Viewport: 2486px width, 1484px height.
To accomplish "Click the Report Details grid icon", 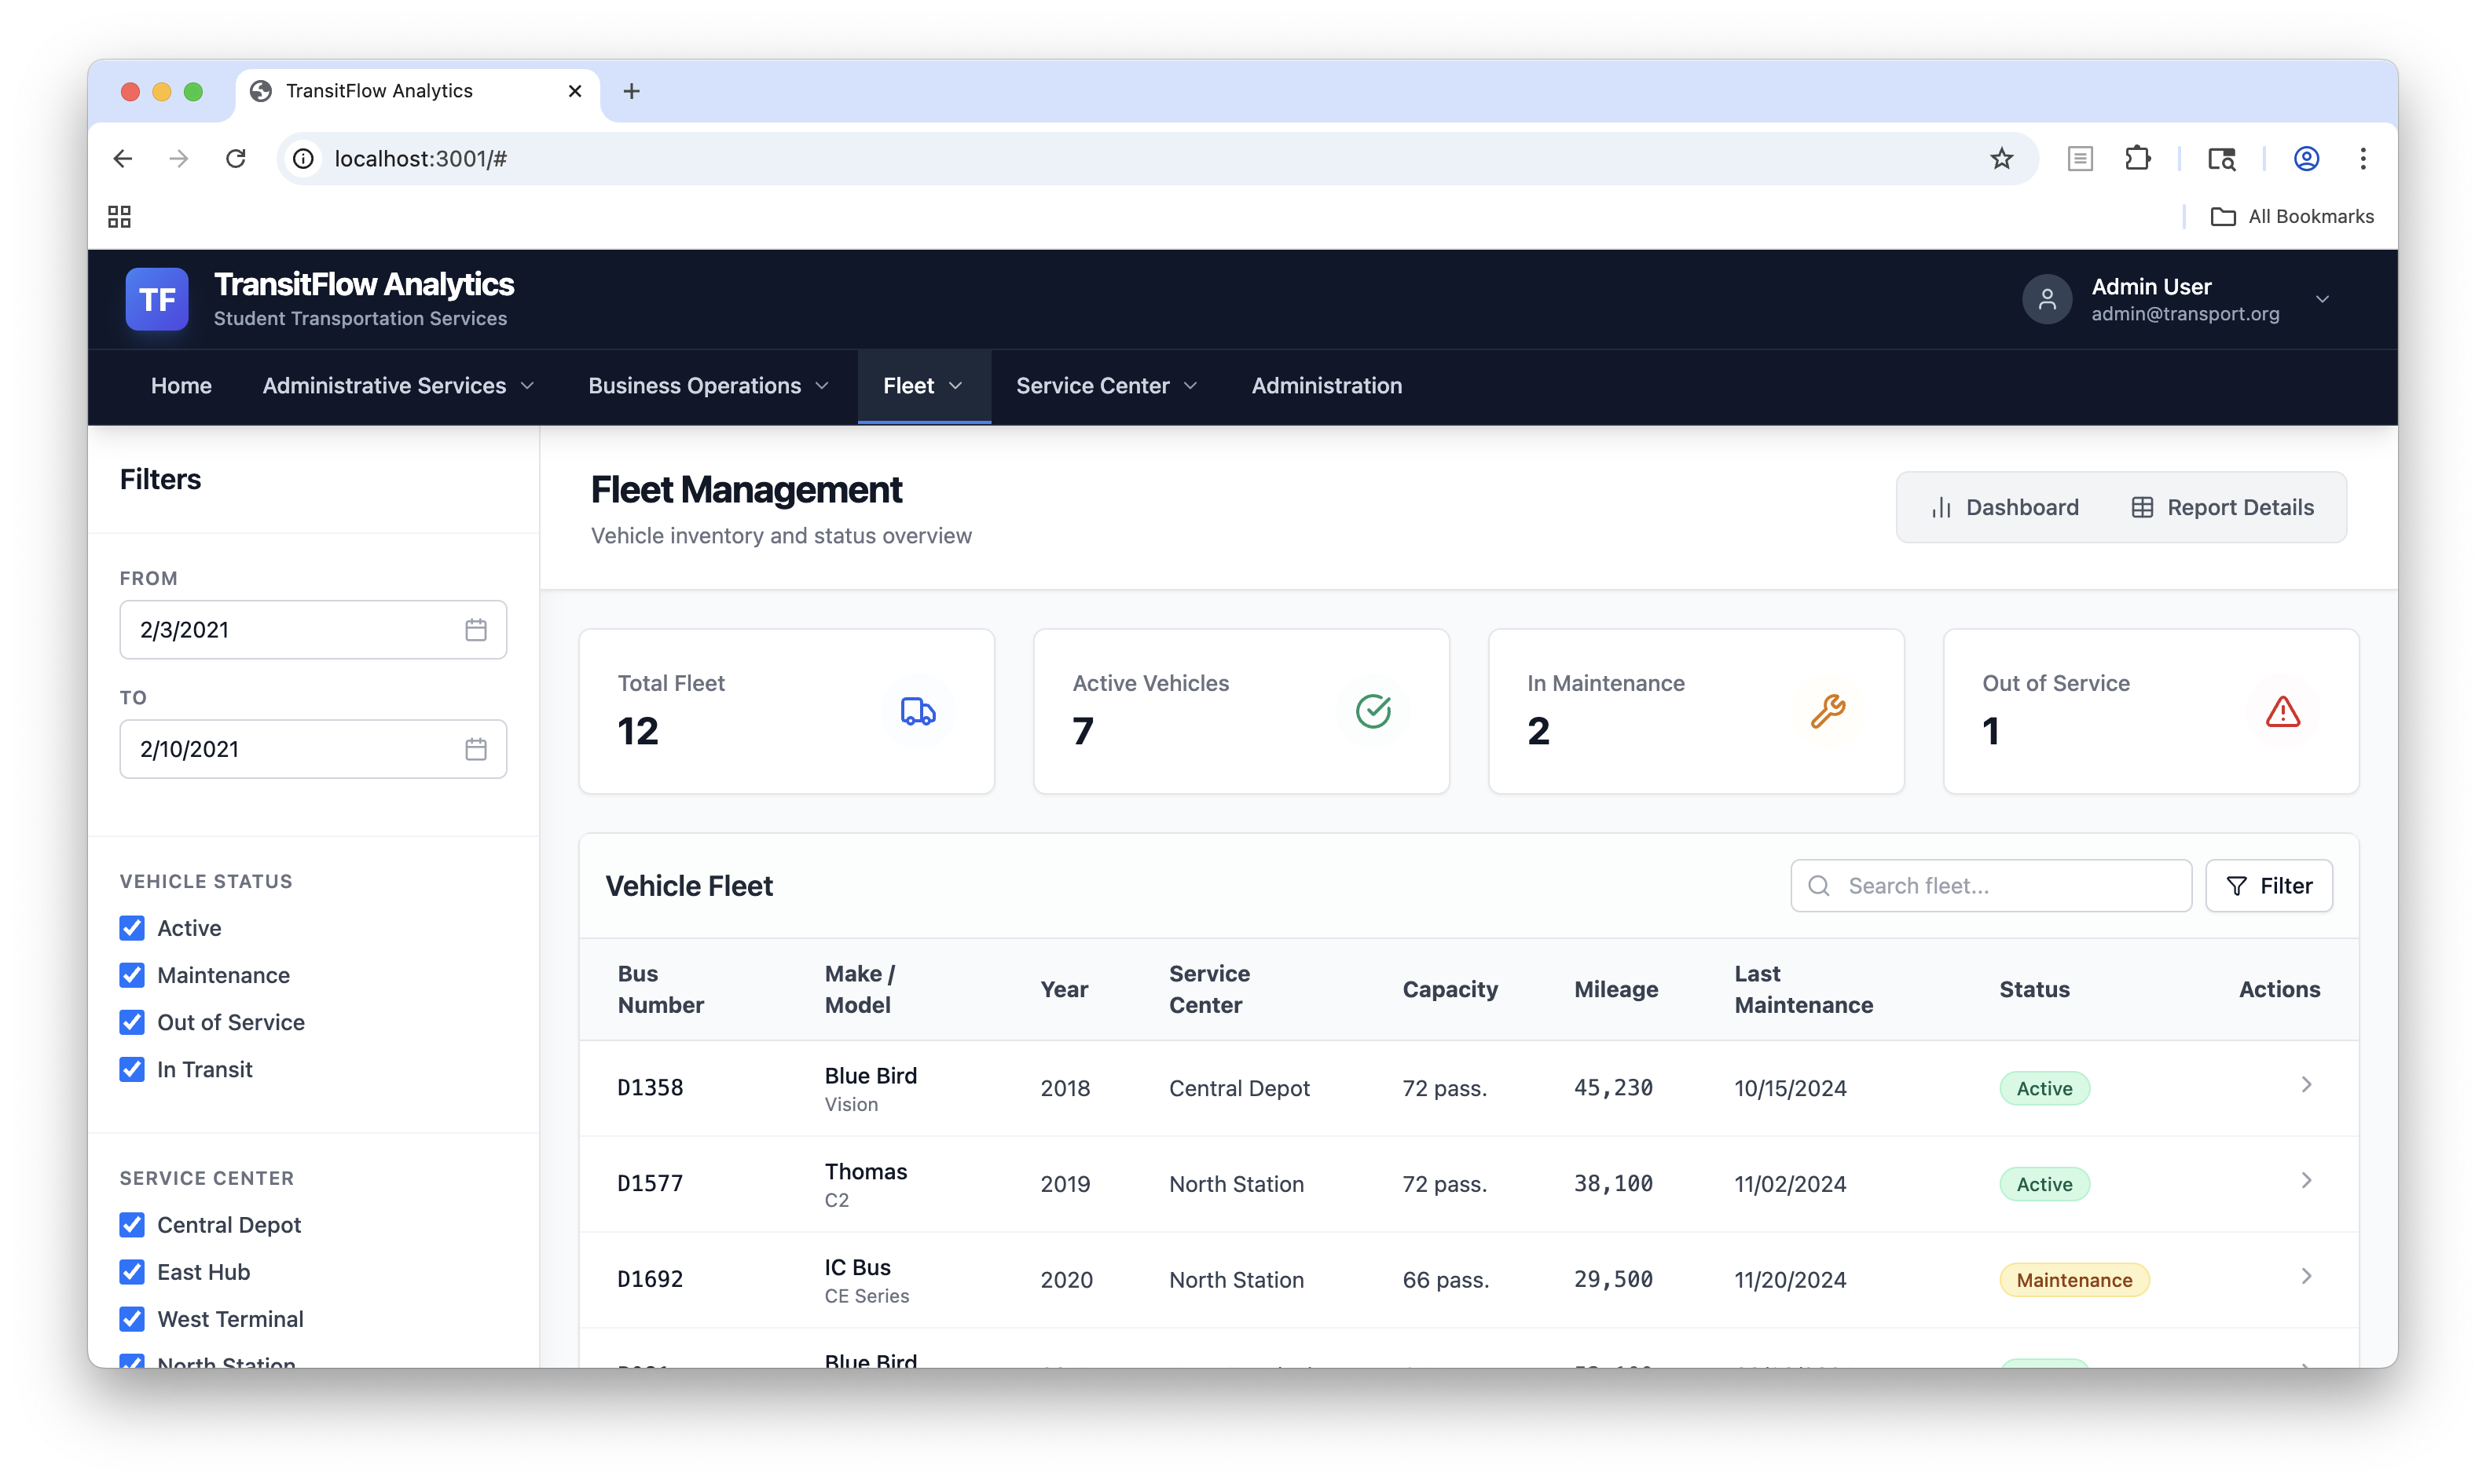I will [x=2143, y=507].
